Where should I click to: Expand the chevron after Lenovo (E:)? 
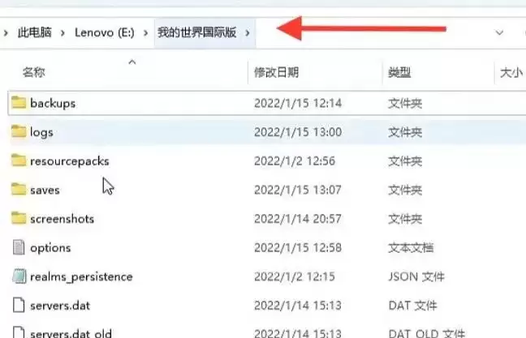145,33
